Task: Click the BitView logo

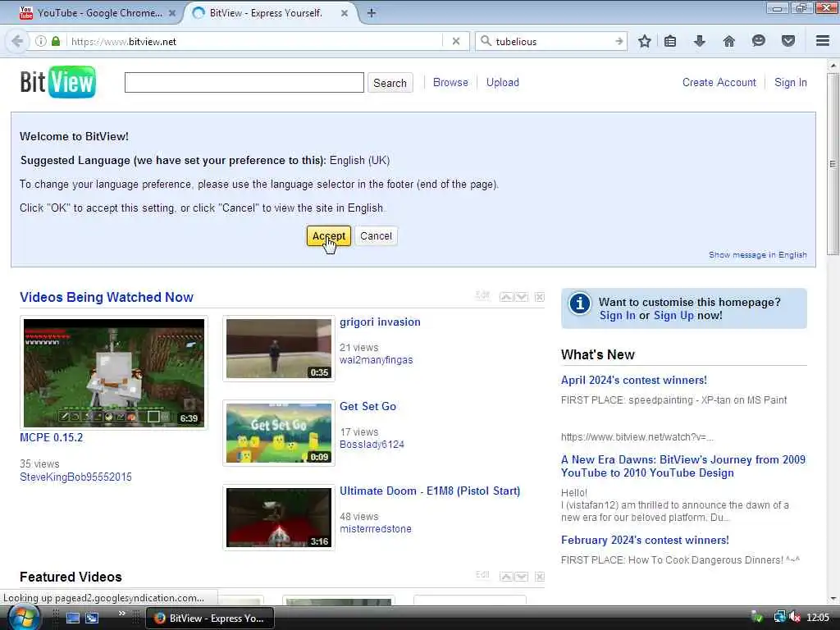Action: click(58, 82)
